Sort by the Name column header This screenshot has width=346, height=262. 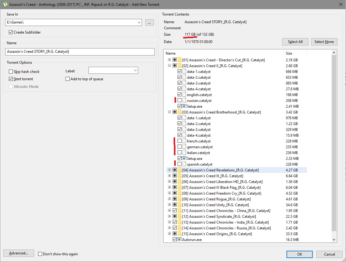224,53
